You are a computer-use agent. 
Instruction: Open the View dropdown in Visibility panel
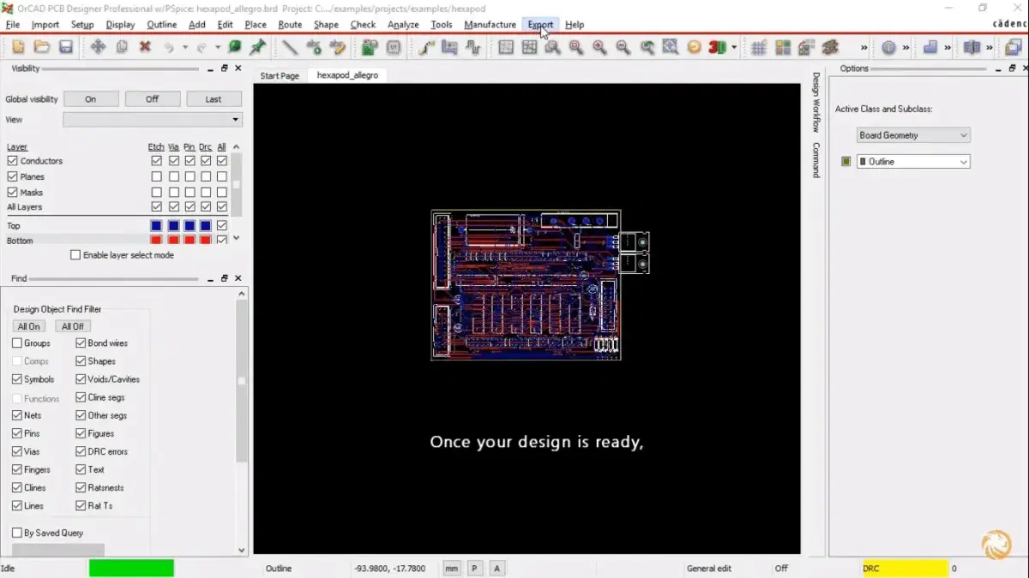(x=236, y=120)
